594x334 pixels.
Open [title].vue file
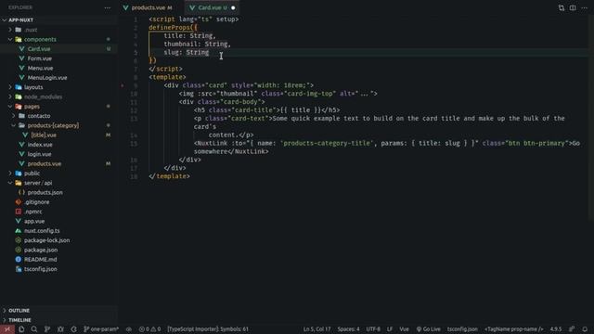tap(58, 135)
